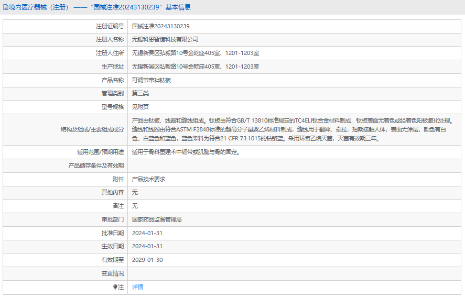The width and height of the screenshot is (465, 298).
Task: Click product name 可调节带袢钛板
Action: click(x=152, y=80)
